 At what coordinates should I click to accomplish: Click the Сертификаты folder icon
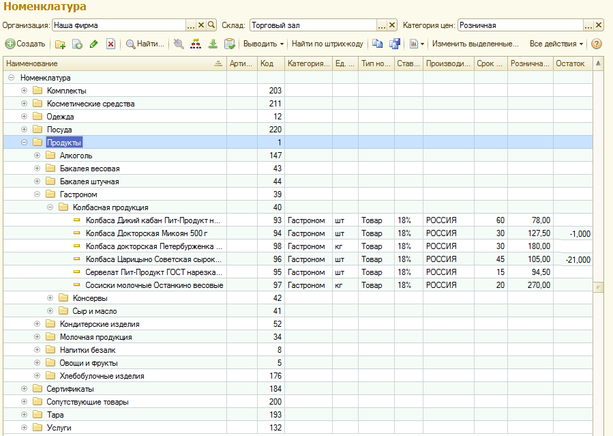tap(38, 388)
